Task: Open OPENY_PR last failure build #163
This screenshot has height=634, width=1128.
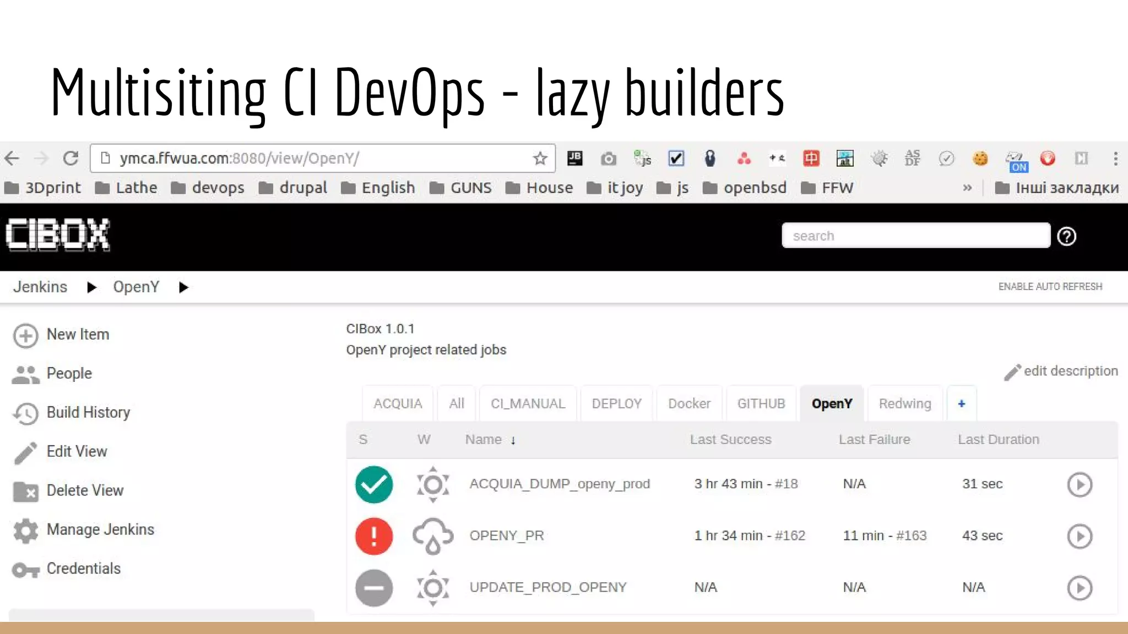Action: pyautogui.click(x=912, y=535)
